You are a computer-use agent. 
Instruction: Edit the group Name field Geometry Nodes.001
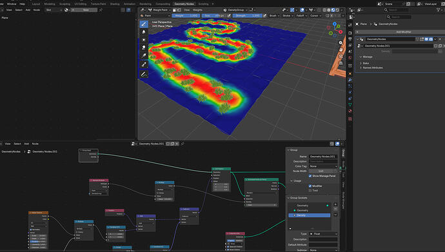[323, 157]
